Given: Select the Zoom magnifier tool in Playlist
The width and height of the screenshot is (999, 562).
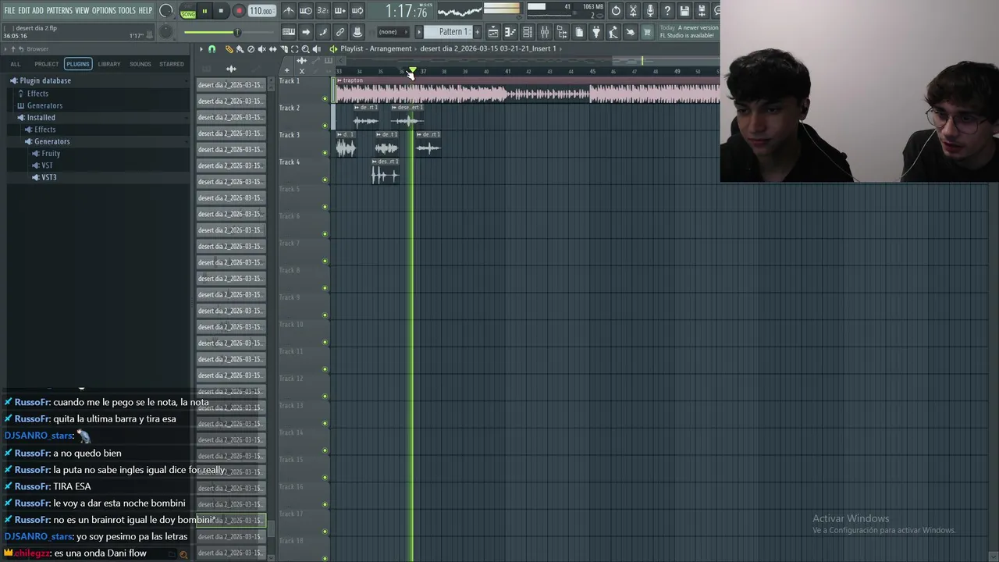Looking at the screenshot, I should coord(306,49).
